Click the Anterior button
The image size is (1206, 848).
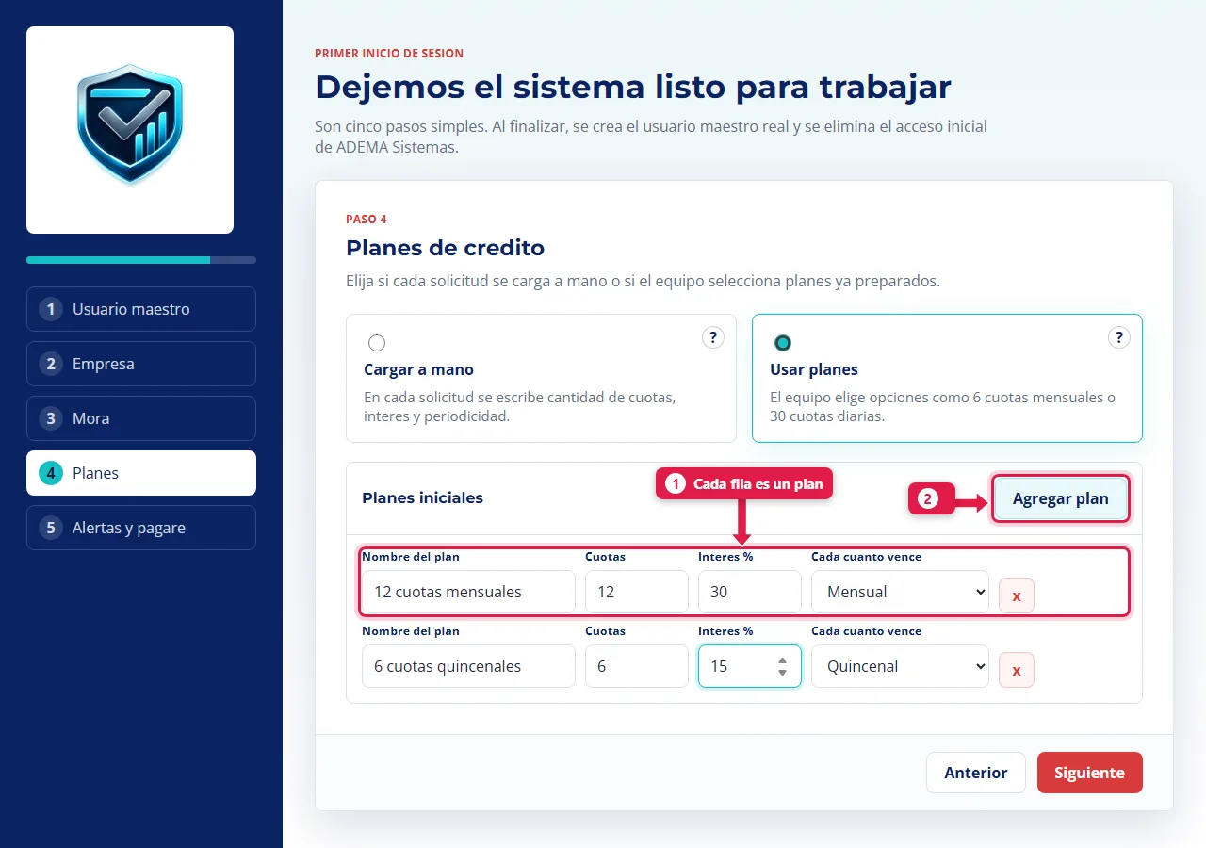click(x=975, y=773)
